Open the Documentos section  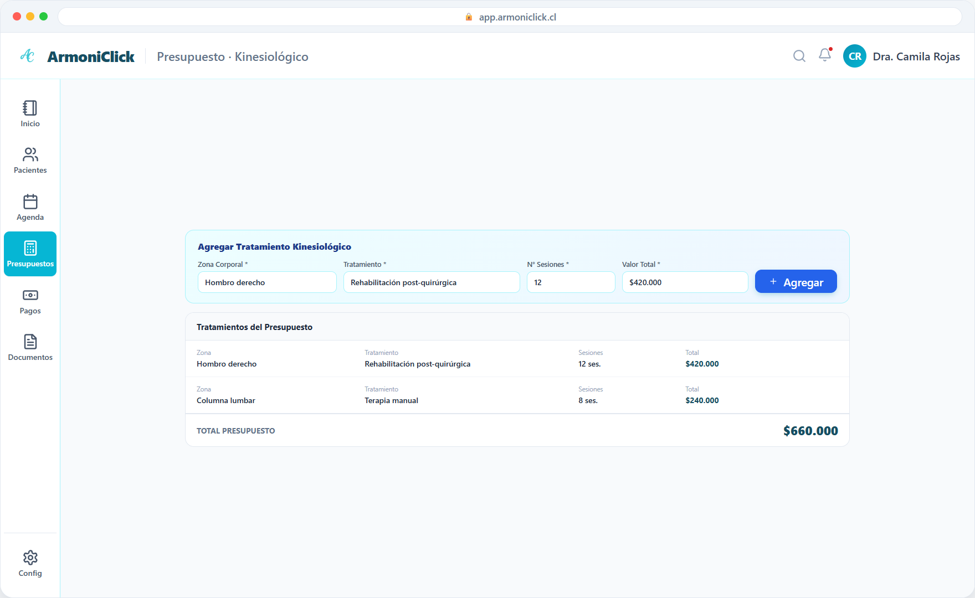pos(30,348)
